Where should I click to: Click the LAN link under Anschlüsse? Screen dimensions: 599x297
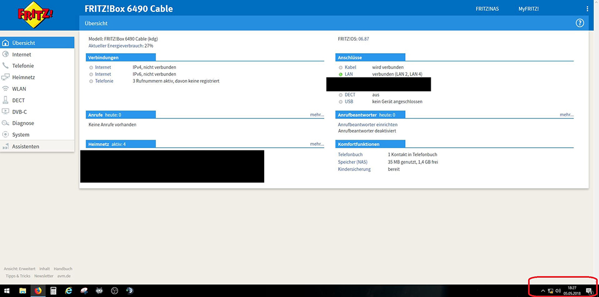349,74
